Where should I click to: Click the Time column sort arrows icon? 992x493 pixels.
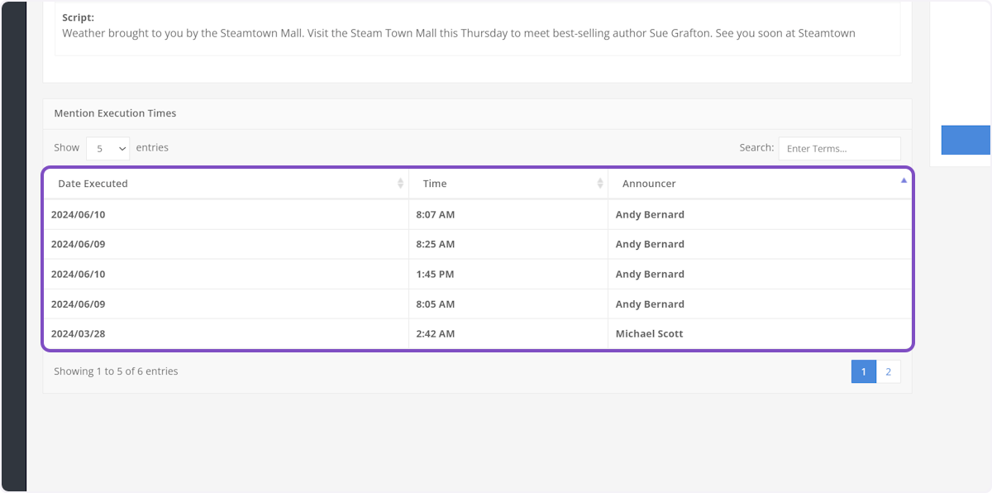[600, 184]
